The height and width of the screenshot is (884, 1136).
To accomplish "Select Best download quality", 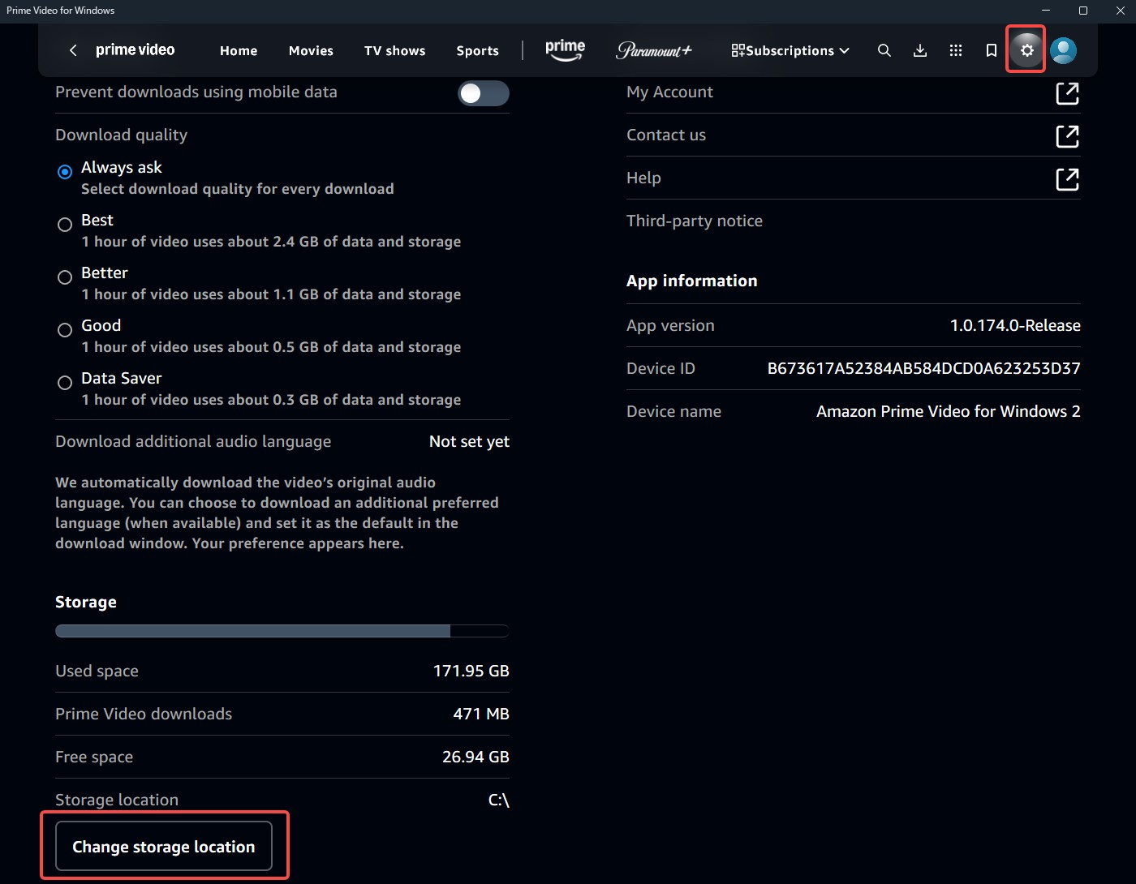I will pos(65,225).
